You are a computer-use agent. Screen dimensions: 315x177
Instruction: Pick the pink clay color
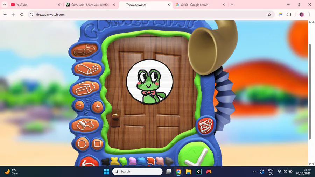pyautogui.click(x=160, y=161)
